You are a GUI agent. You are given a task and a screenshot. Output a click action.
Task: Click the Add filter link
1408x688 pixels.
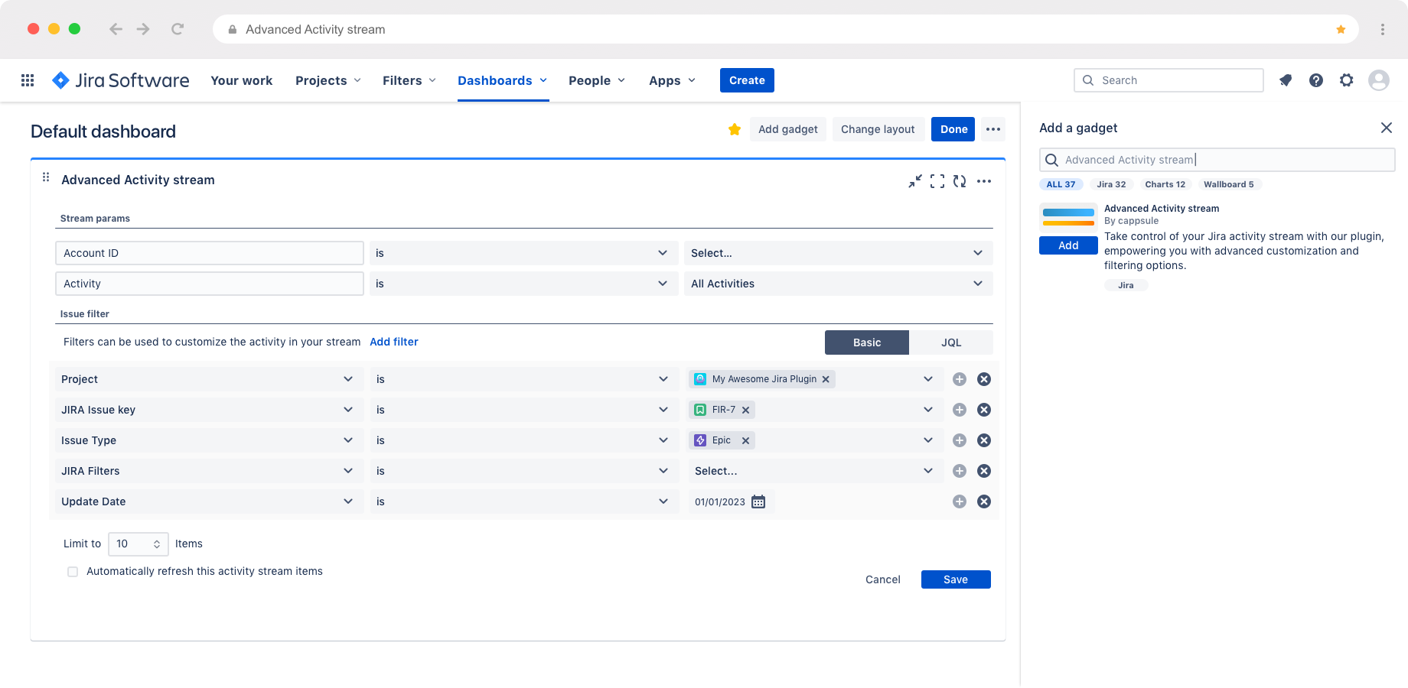click(x=394, y=342)
